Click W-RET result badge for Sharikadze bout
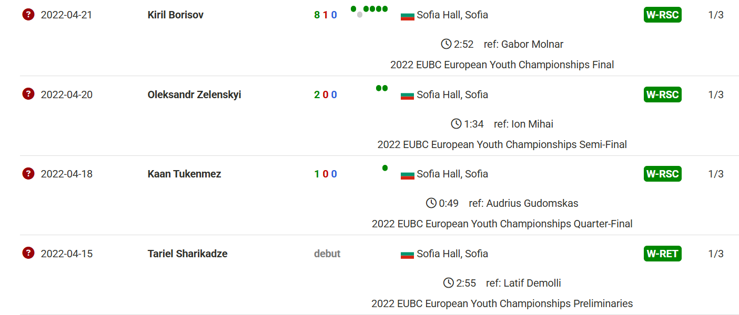Screen dimensions: 739x315 tap(662, 254)
